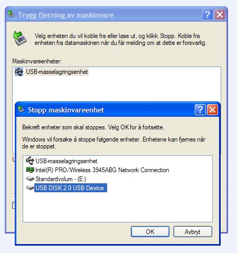Click the Stopp maskinvareenhet title text
The height and width of the screenshot is (253, 237).
click(66, 110)
